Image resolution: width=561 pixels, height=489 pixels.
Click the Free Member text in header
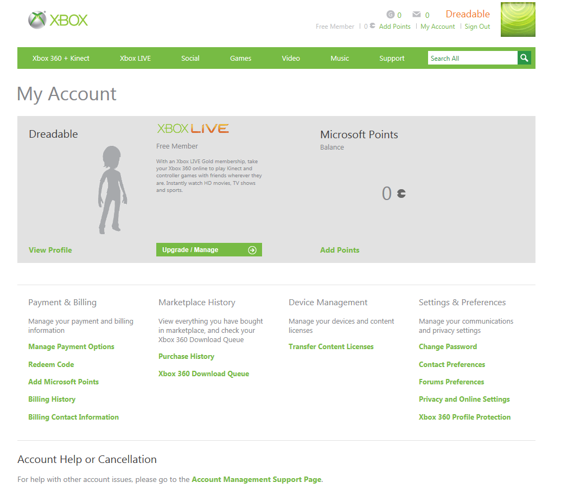pos(335,27)
